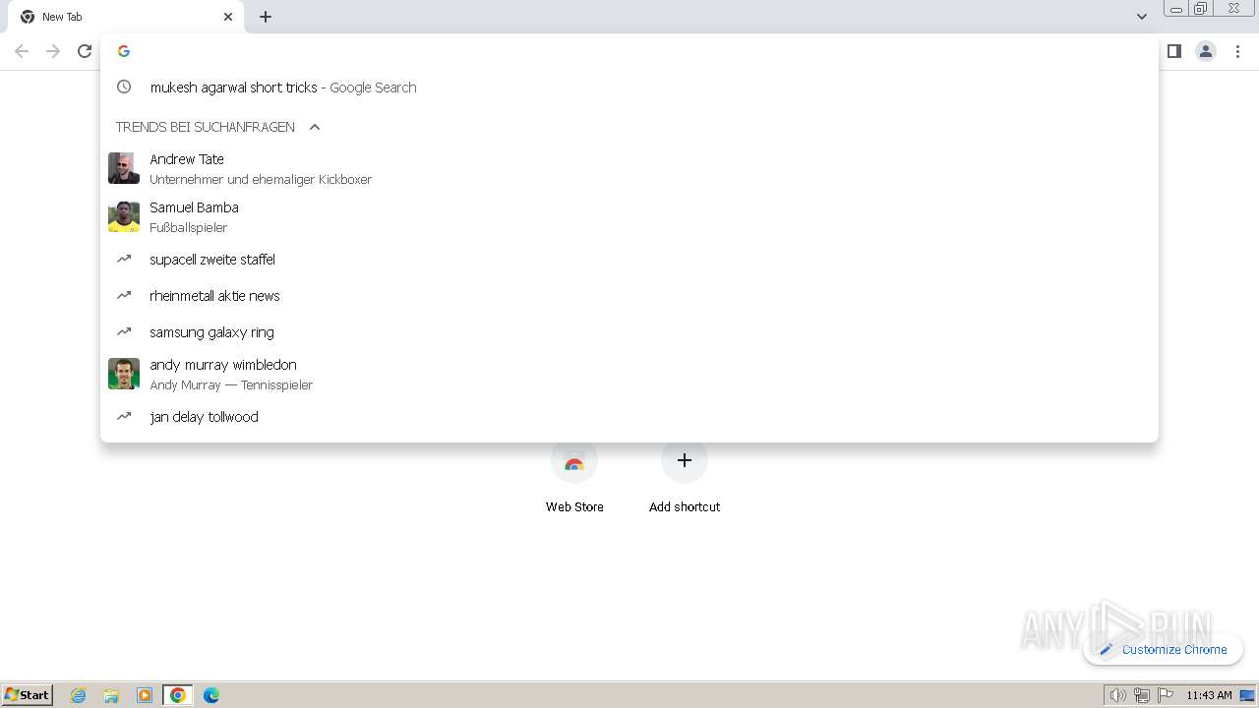Select the Samuel Bamba suggestion
This screenshot has width=1259, height=708.
point(629,216)
